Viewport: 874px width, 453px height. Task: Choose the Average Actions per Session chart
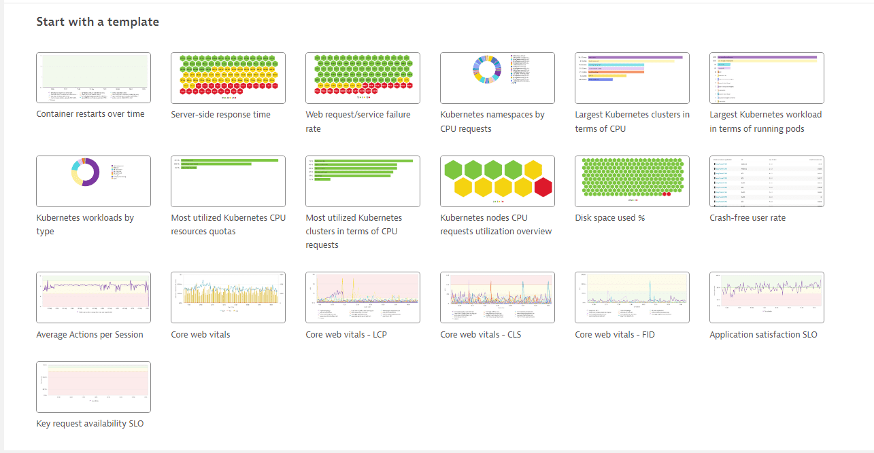pyautogui.click(x=93, y=297)
